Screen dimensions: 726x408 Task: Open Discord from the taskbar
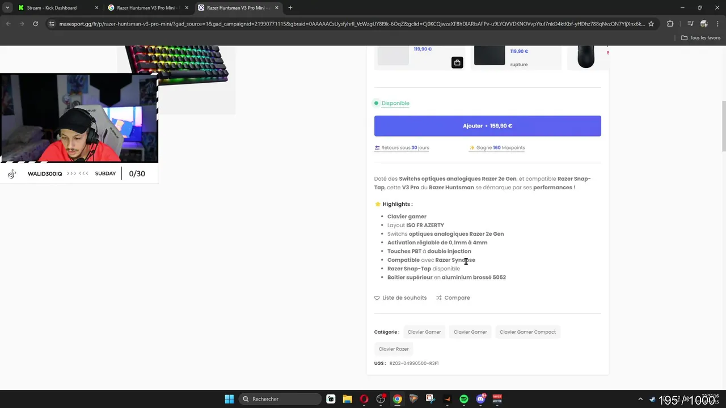tap(480, 399)
